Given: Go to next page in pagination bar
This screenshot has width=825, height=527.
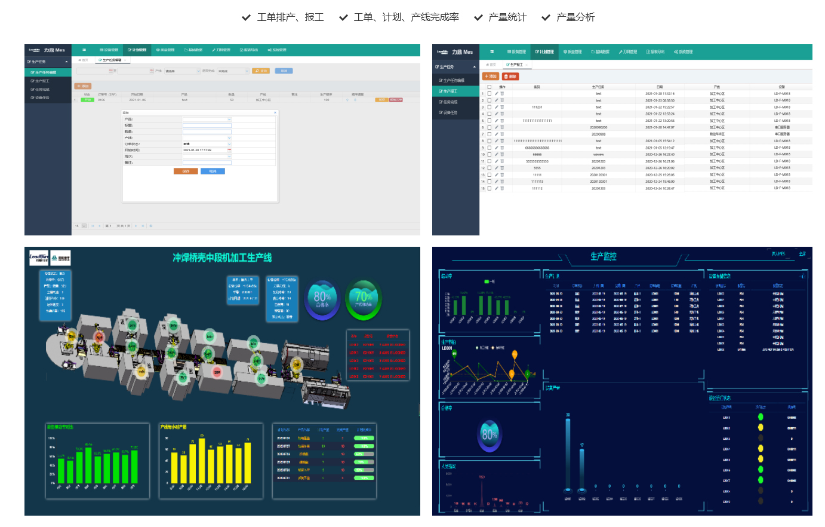Looking at the screenshot, I should 136,226.
